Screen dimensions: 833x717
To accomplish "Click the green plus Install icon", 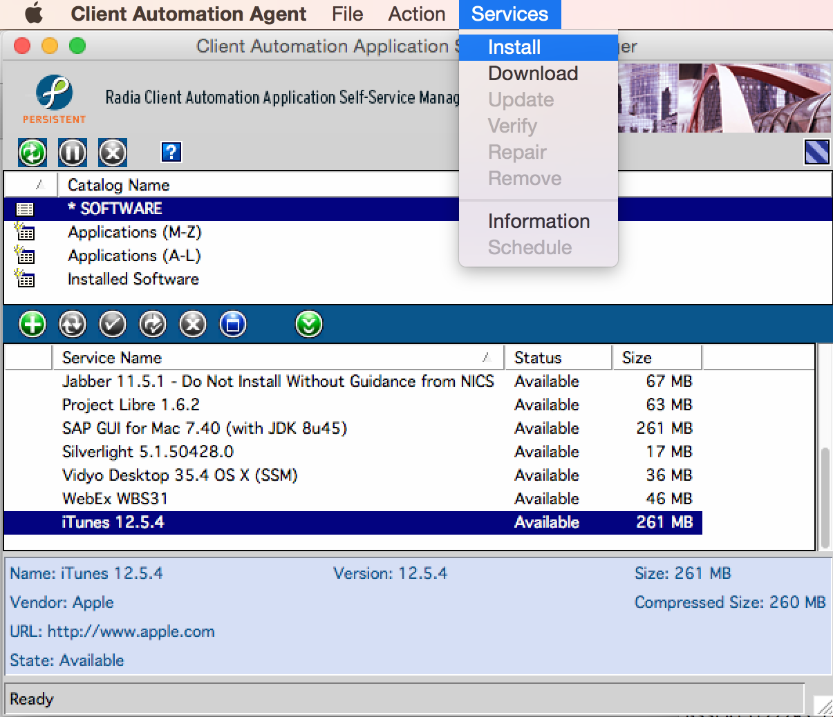I will click(x=32, y=324).
